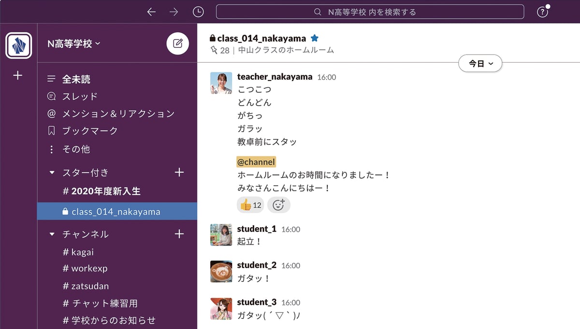Click the N高等学校 workspace logo icon
This screenshot has width=580, height=329.
click(x=18, y=46)
